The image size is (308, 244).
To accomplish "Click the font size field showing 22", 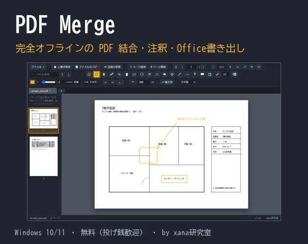I will 225,74.
